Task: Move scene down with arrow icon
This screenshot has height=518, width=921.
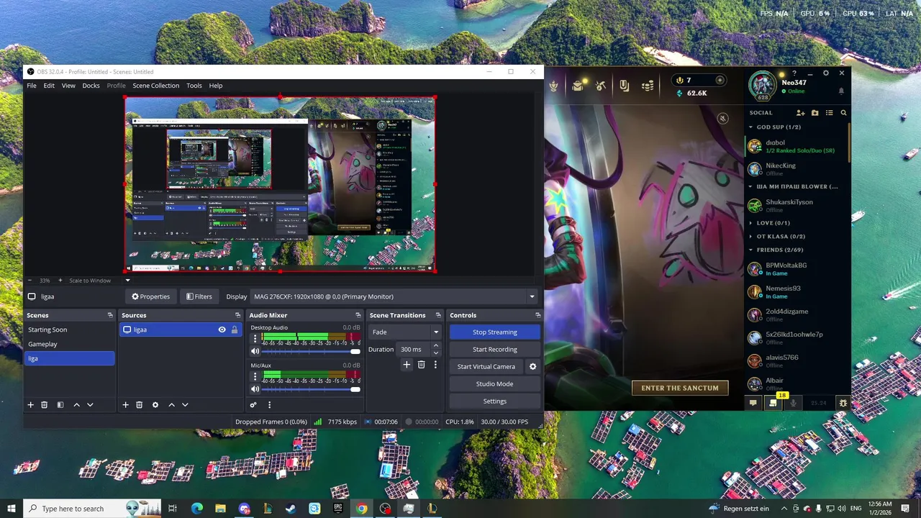Action: coord(90,405)
